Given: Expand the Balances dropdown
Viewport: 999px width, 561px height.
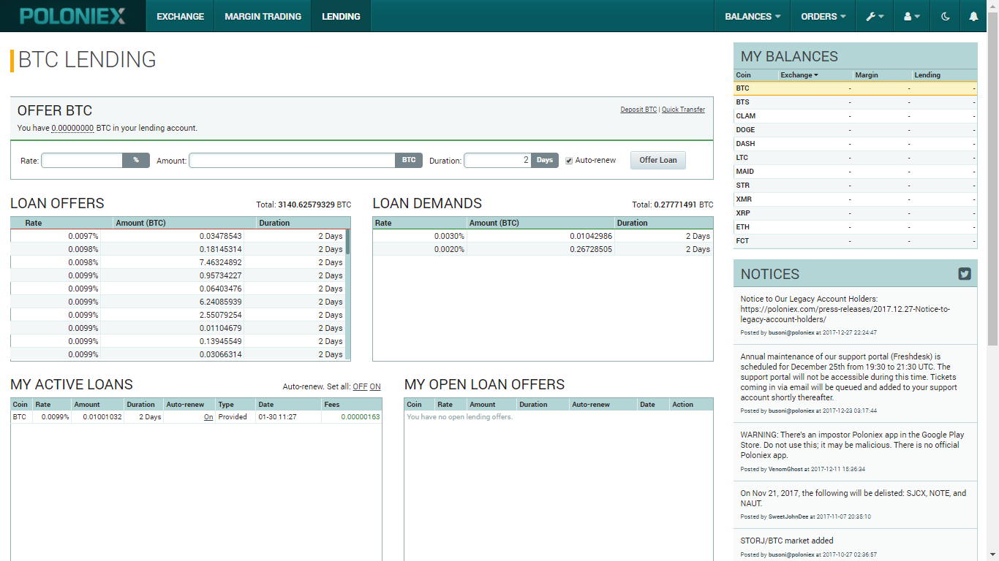Looking at the screenshot, I should click(x=753, y=16).
